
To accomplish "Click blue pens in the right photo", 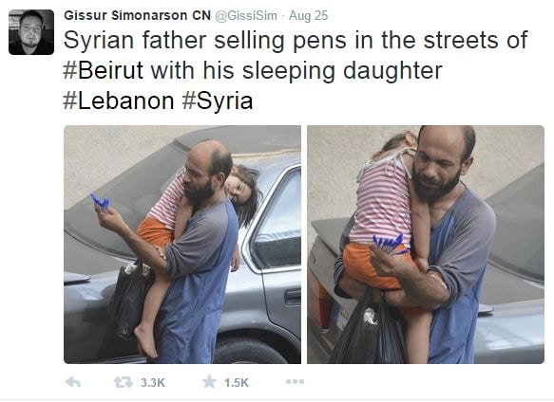I will (390, 244).
